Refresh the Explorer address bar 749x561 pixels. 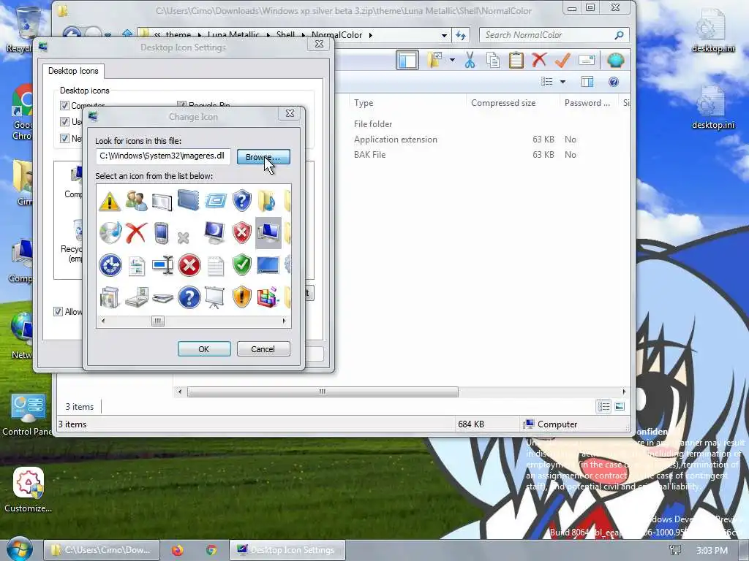coord(461,35)
